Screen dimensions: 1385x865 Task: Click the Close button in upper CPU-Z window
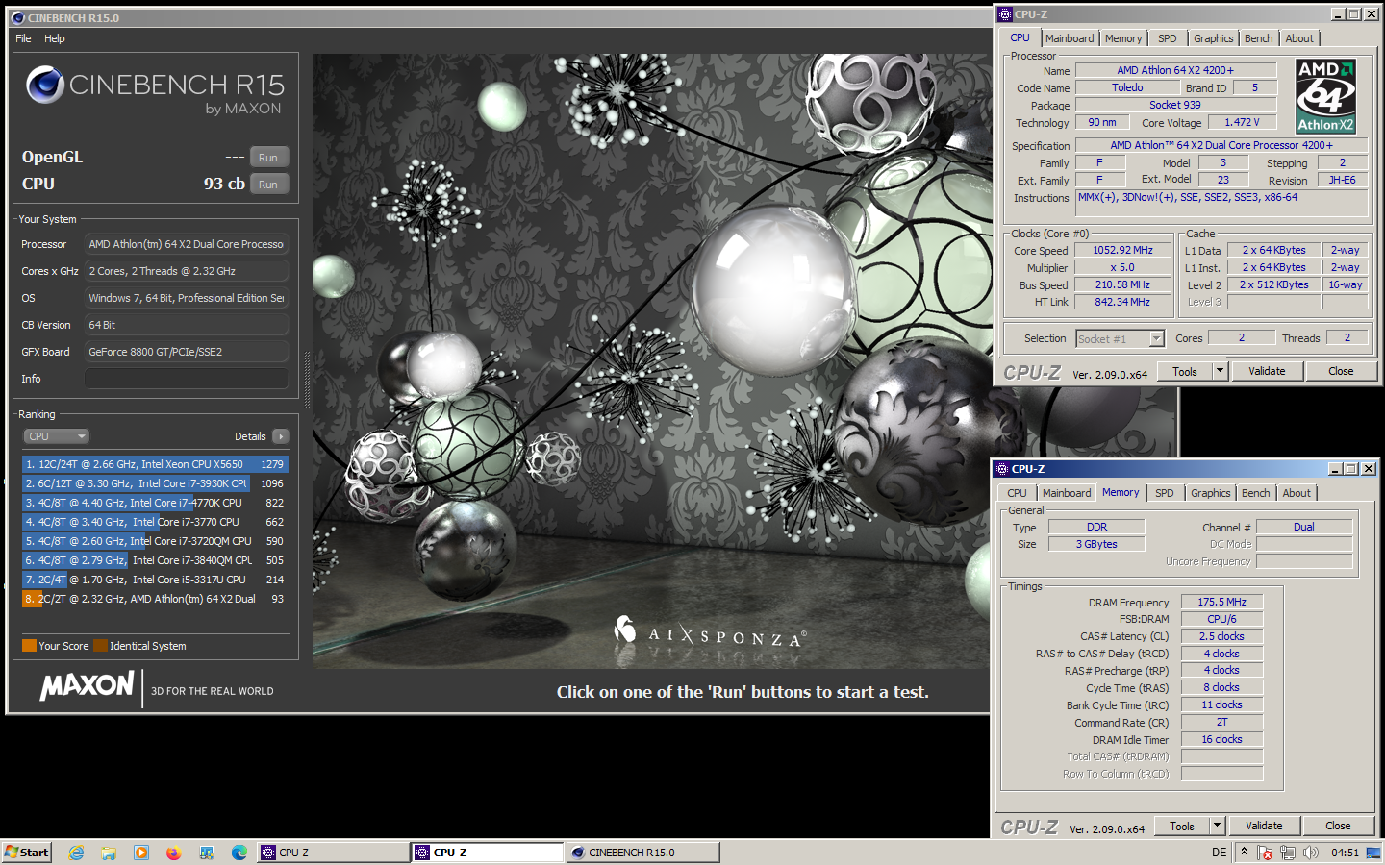pos(1341,371)
